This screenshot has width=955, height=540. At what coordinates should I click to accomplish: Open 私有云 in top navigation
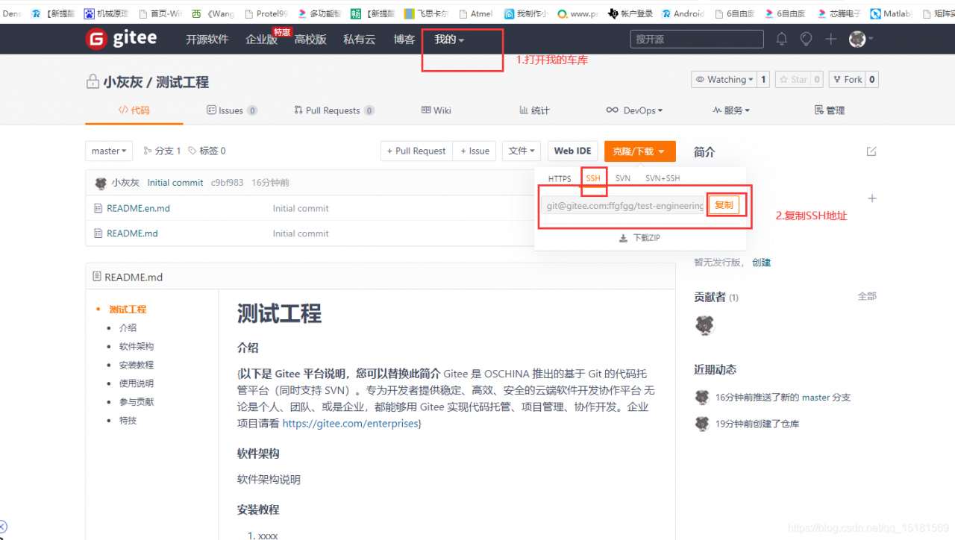pyautogui.click(x=360, y=39)
